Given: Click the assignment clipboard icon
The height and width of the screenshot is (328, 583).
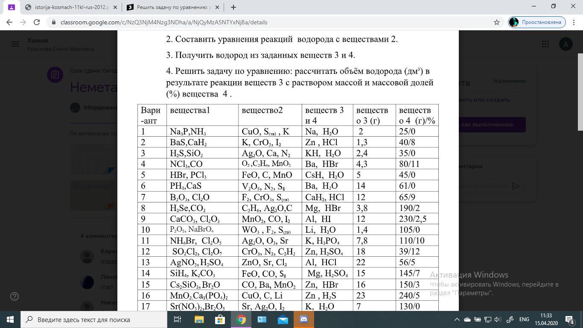Looking at the screenshot, I should [55, 75].
